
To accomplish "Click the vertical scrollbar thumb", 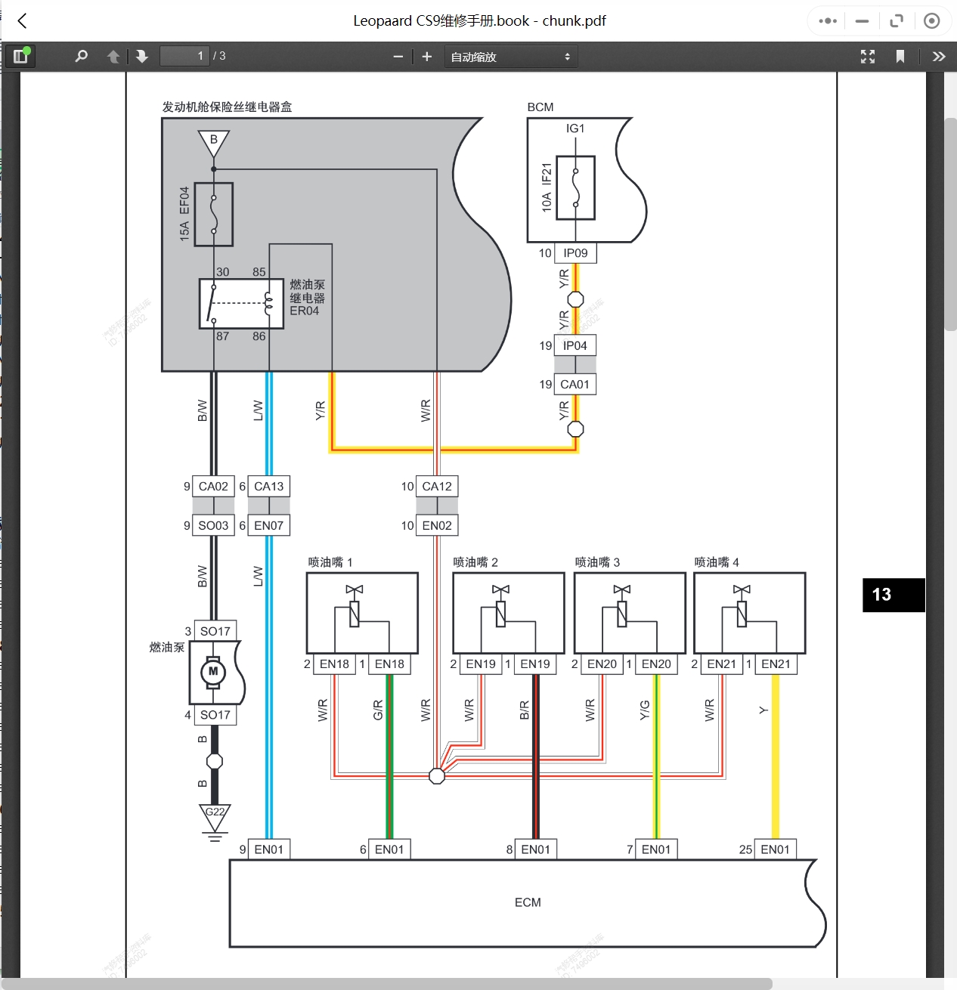I will (951, 224).
